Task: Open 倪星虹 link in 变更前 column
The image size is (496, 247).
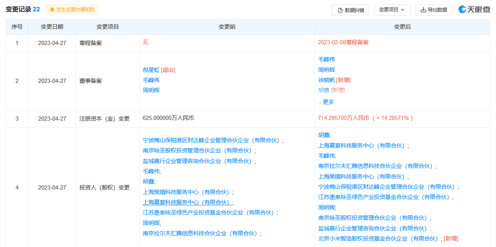Action: click(151, 70)
